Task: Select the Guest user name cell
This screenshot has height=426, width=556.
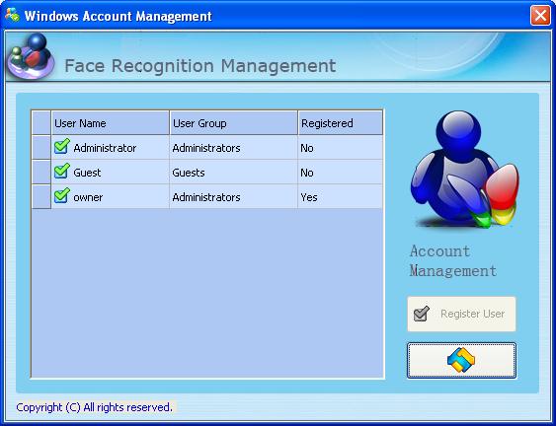Action: [x=111, y=173]
